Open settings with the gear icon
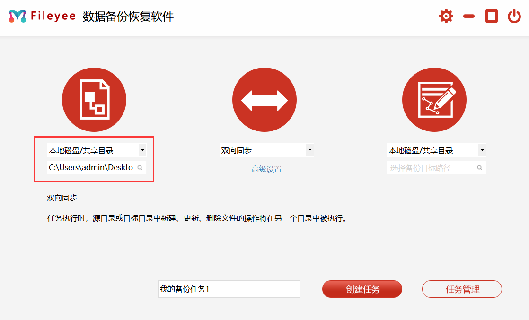The image size is (529, 320). [446, 17]
